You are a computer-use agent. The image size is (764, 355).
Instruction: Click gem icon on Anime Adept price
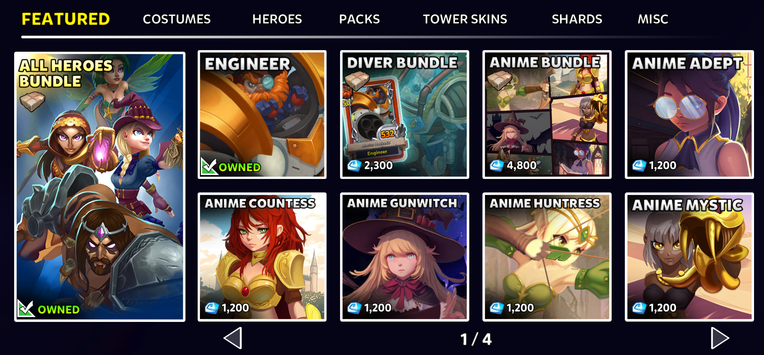pos(639,165)
